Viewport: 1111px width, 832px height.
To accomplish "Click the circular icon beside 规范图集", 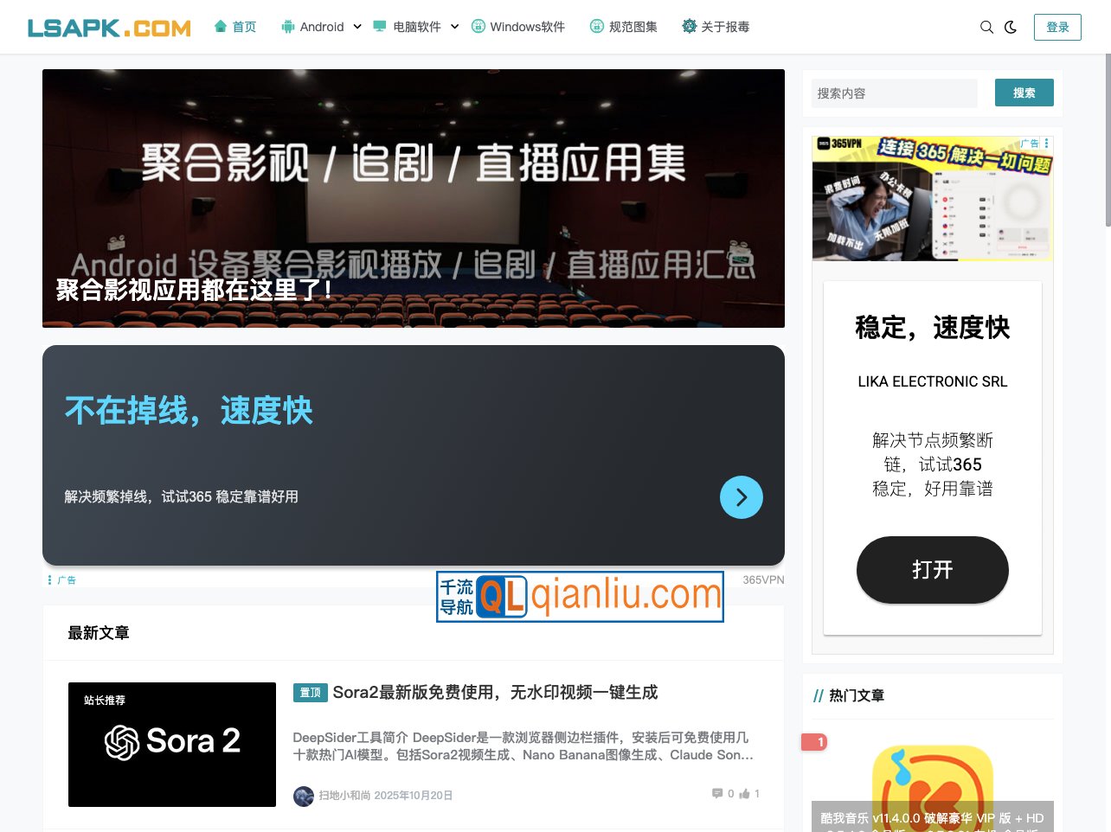I will click(x=596, y=26).
